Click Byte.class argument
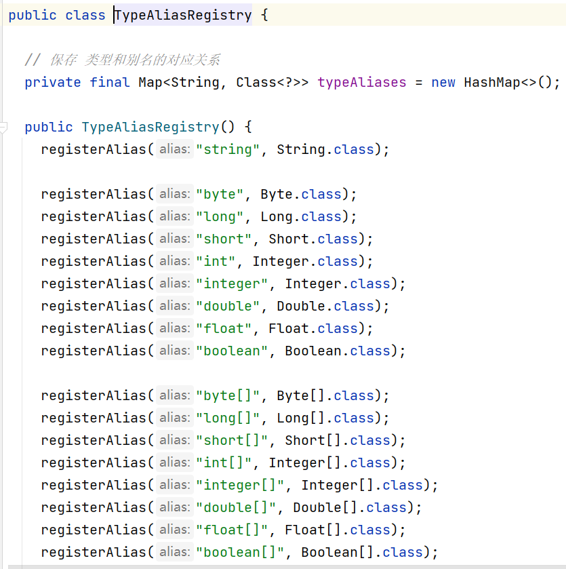This screenshot has width=566, height=569. pyautogui.click(x=301, y=195)
